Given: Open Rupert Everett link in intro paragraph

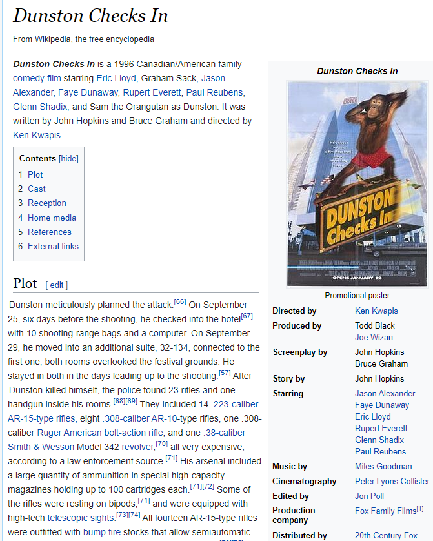Looking at the screenshot, I should [152, 92].
